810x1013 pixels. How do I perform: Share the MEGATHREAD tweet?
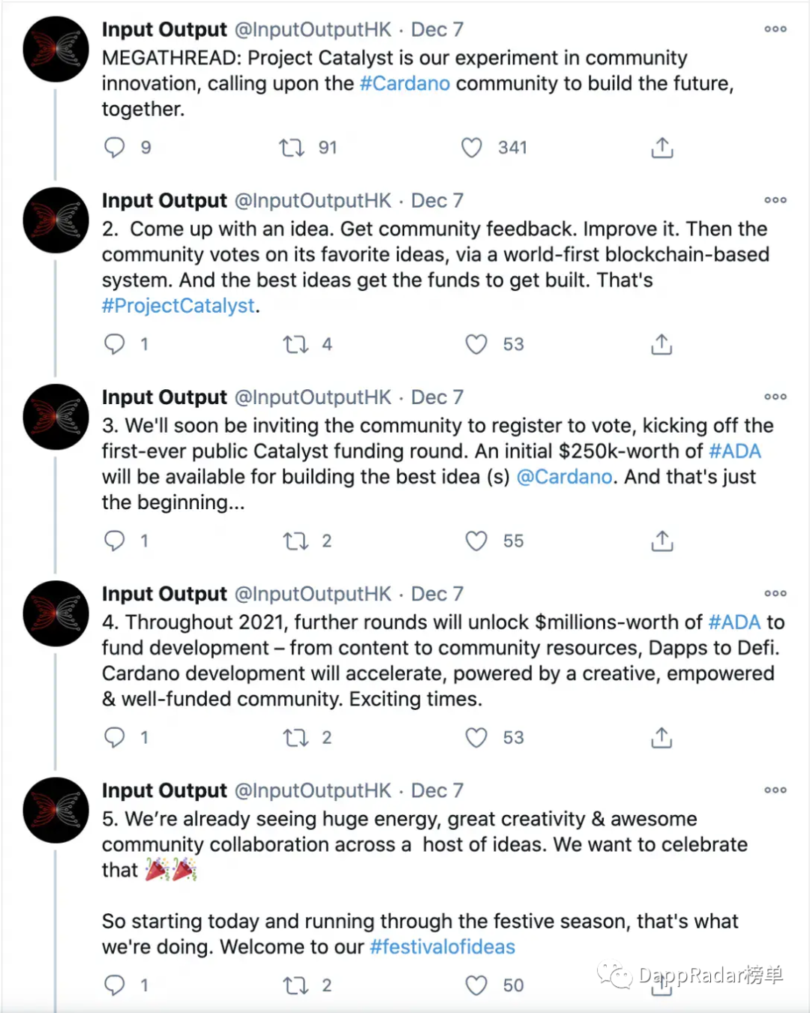(x=661, y=148)
